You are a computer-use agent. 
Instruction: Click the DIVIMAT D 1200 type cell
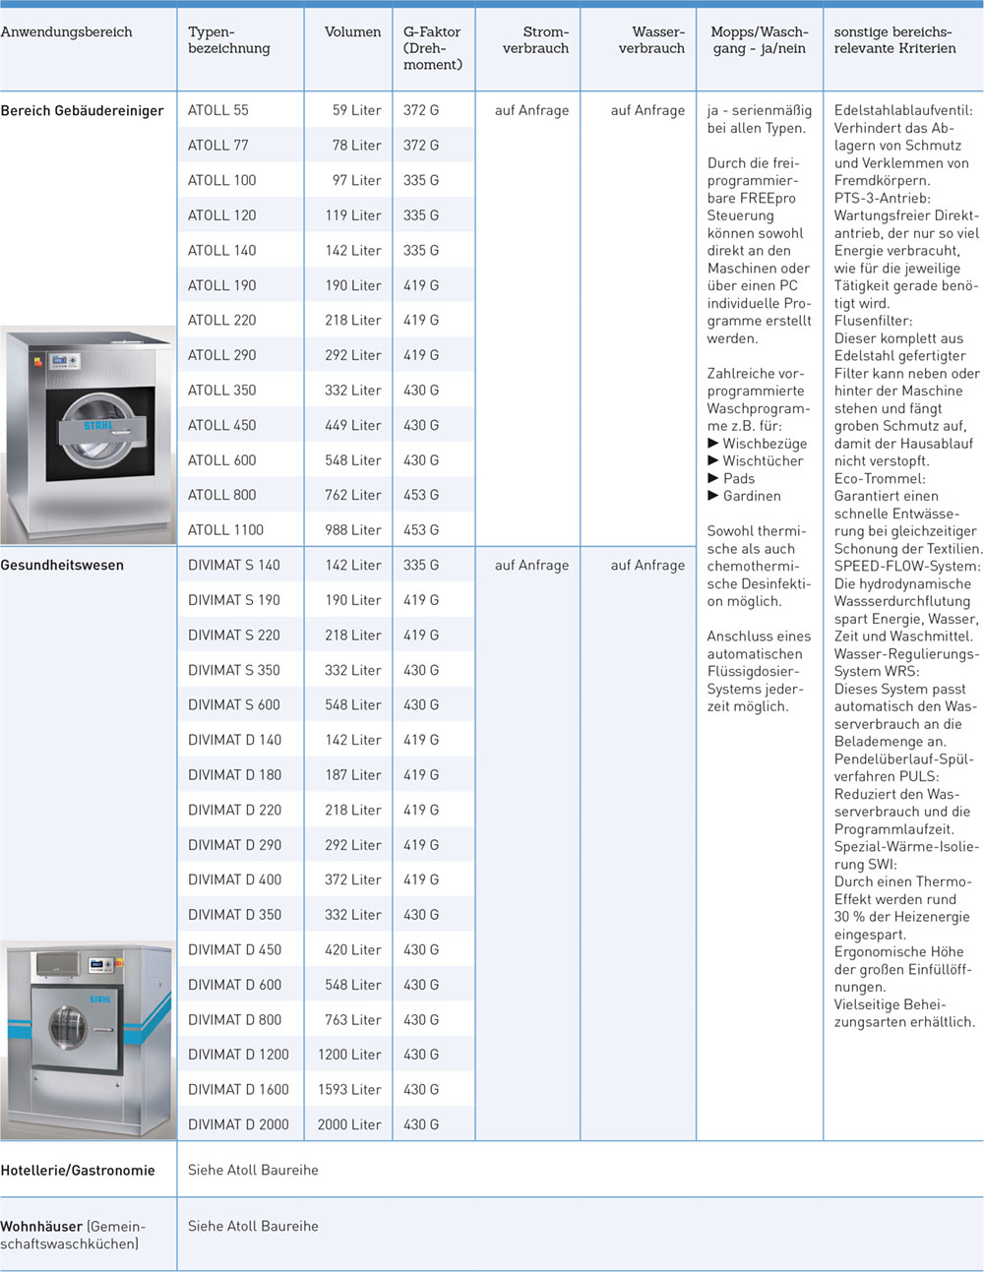pos(239,1055)
